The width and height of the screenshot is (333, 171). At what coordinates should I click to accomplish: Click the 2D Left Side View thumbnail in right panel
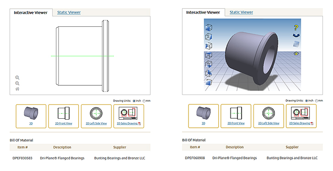[269, 116]
